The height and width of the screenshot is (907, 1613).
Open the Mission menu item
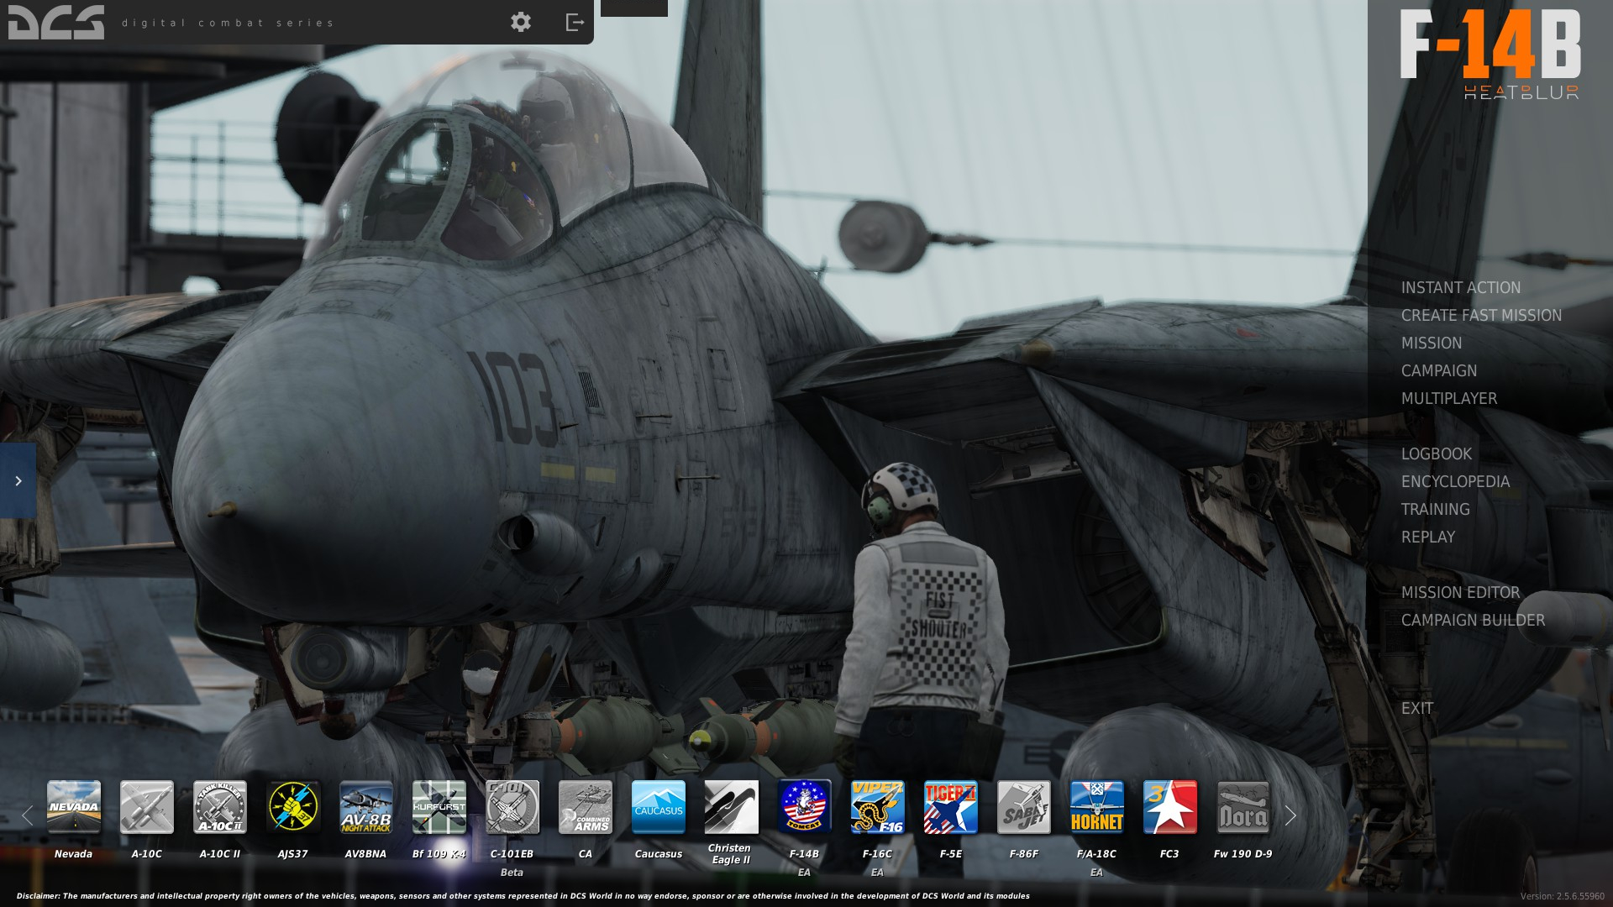[x=1432, y=343]
